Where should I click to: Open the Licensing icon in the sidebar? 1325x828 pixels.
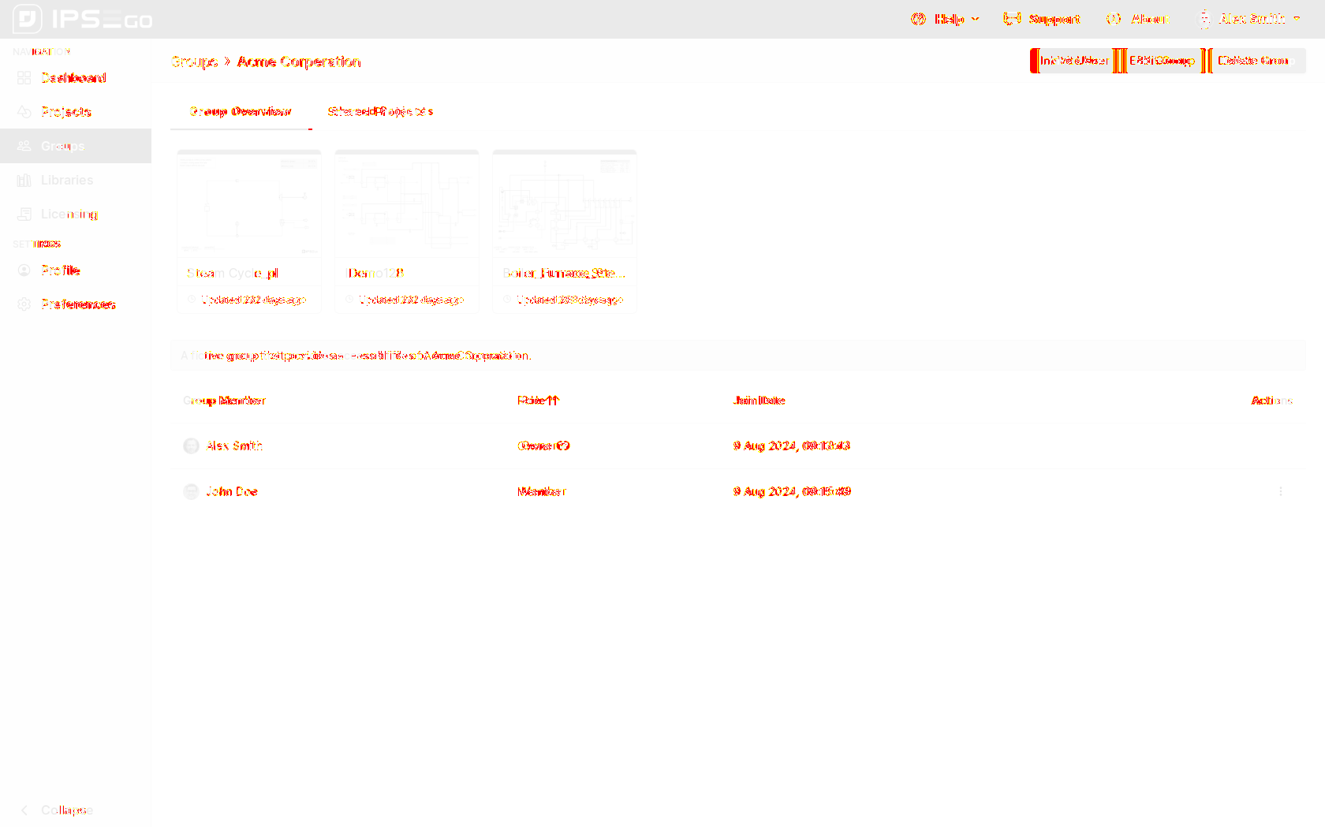coord(24,214)
